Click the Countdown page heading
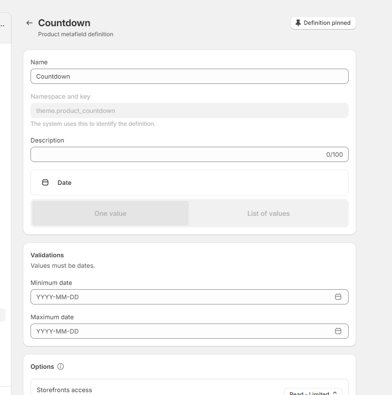Screen dimensions: 392x395 (x=64, y=23)
